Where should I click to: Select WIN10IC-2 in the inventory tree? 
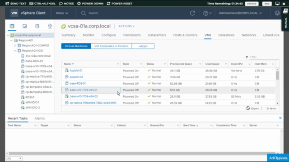click(33, 108)
